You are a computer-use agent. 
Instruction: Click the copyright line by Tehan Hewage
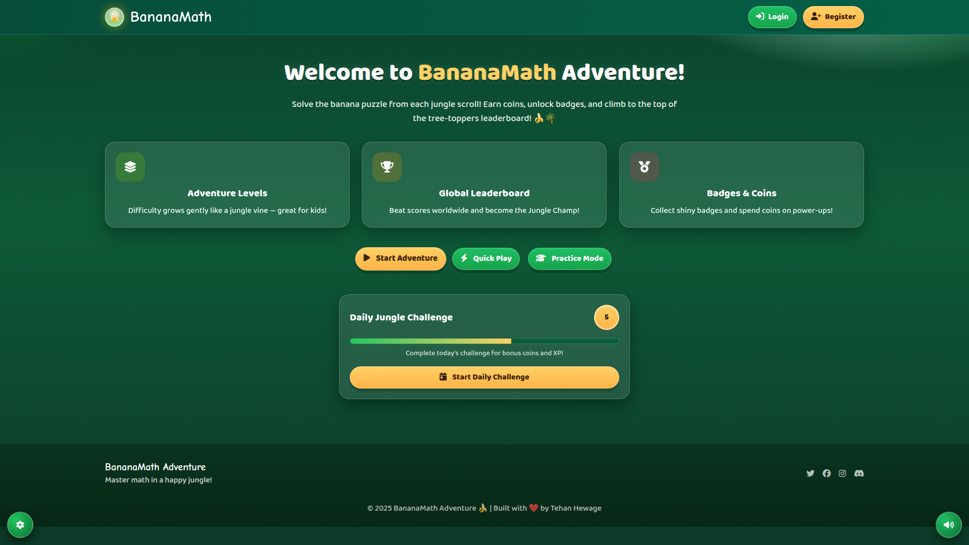[x=484, y=508]
